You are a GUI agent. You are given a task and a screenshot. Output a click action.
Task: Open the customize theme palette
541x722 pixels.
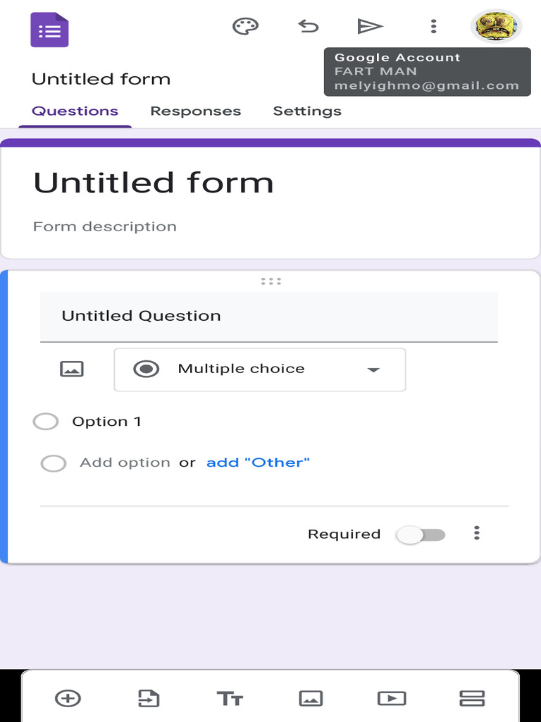[245, 27]
